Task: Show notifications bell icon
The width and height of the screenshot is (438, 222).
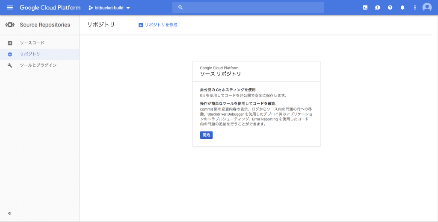Action: click(x=402, y=8)
